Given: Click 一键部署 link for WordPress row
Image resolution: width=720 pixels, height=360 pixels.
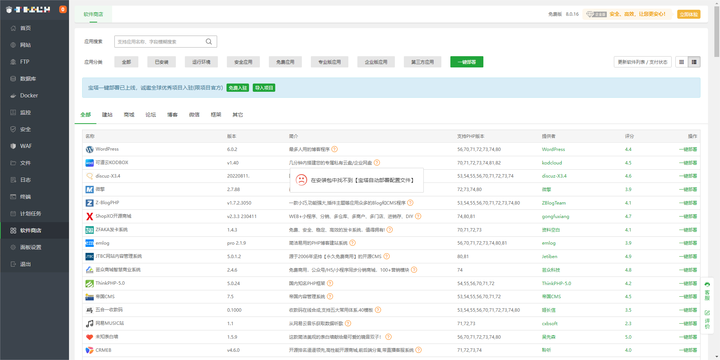Looking at the screenshot, I should pos(688,149).
